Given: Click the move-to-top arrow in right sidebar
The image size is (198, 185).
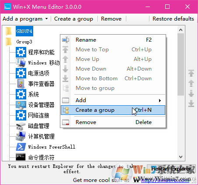Looking at the screenshot, I should 191,73.
